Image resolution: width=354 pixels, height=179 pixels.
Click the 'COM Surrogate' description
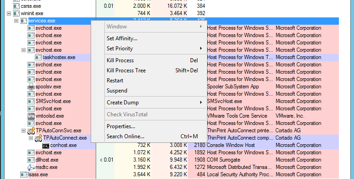pyautogui.click(x=223, y=160)
